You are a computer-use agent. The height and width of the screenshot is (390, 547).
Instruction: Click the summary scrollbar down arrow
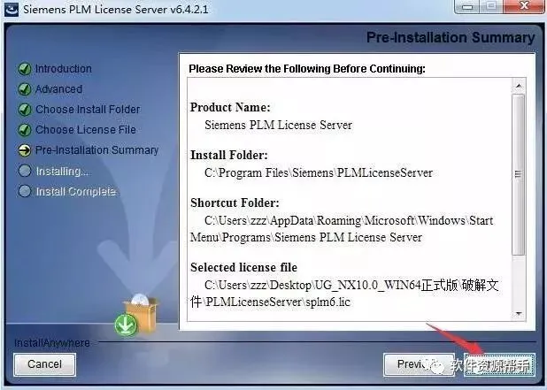[x=519, y=314]
